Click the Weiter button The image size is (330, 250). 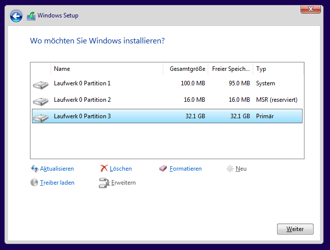click(295, 229)
